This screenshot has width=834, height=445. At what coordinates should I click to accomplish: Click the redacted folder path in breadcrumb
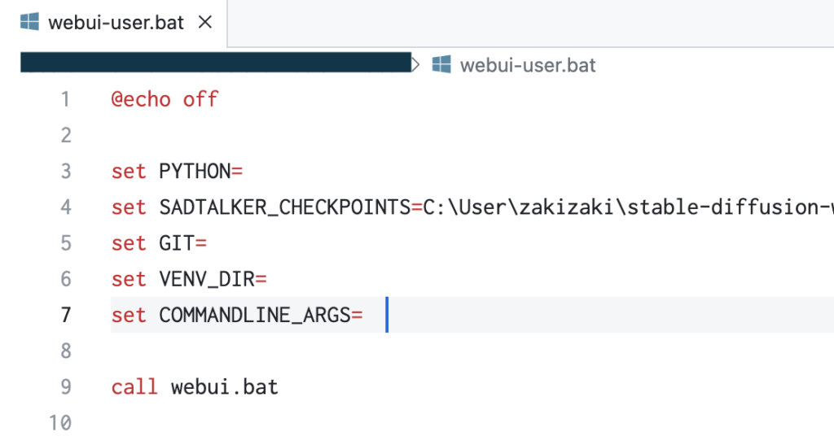(215, 63)
